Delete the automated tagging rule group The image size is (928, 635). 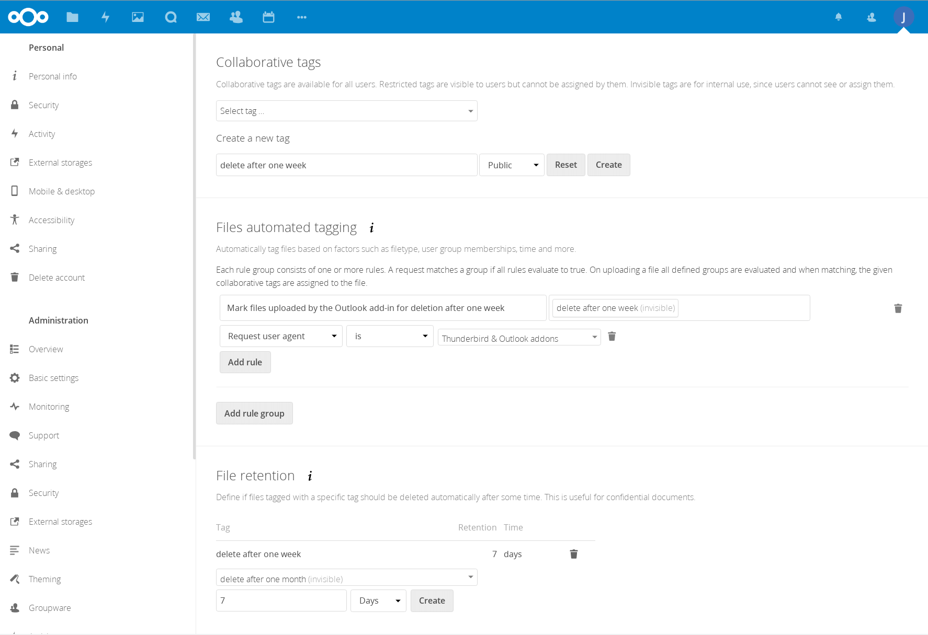[898, 308]
